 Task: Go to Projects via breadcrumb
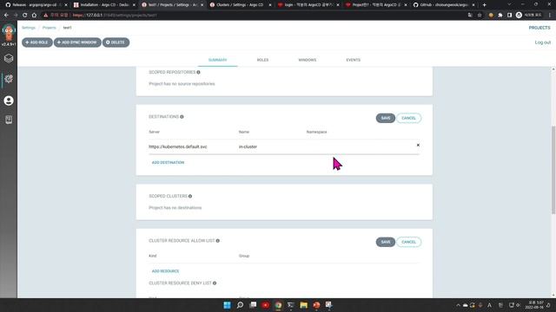click(50, 28)
